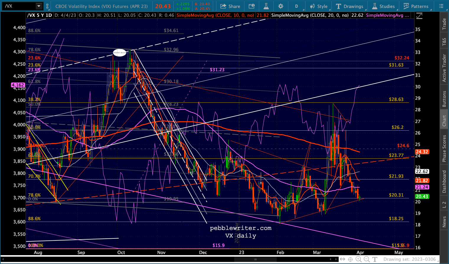Screen dimensions: 449x264
Task: Click the +.2205 net change value
Action: pyautogui.click(x=183, y=4)
